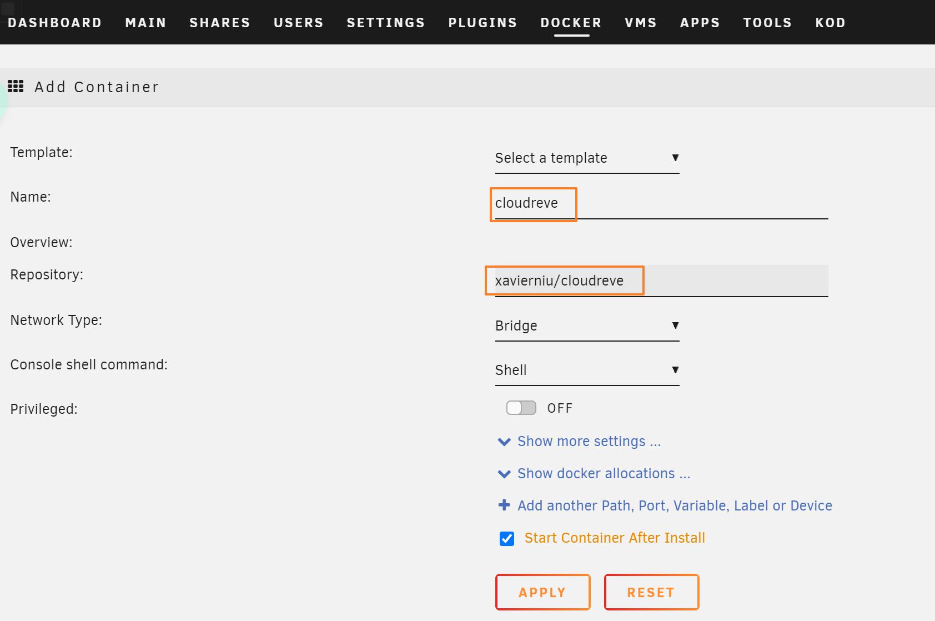The width and height of the screenshot is (935, 621).
Task: Switch to the Plugins tab
Action: (x=483, y=23)
